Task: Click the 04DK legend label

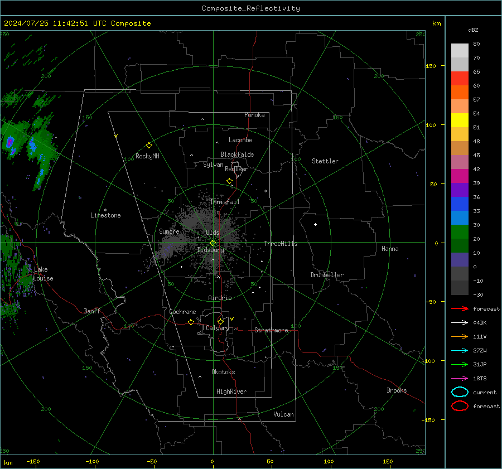Action: point(480,323)
